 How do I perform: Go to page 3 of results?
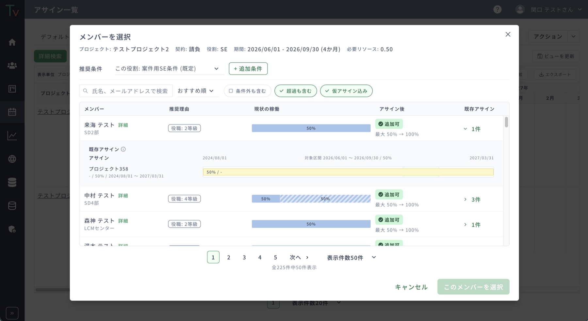244,257
